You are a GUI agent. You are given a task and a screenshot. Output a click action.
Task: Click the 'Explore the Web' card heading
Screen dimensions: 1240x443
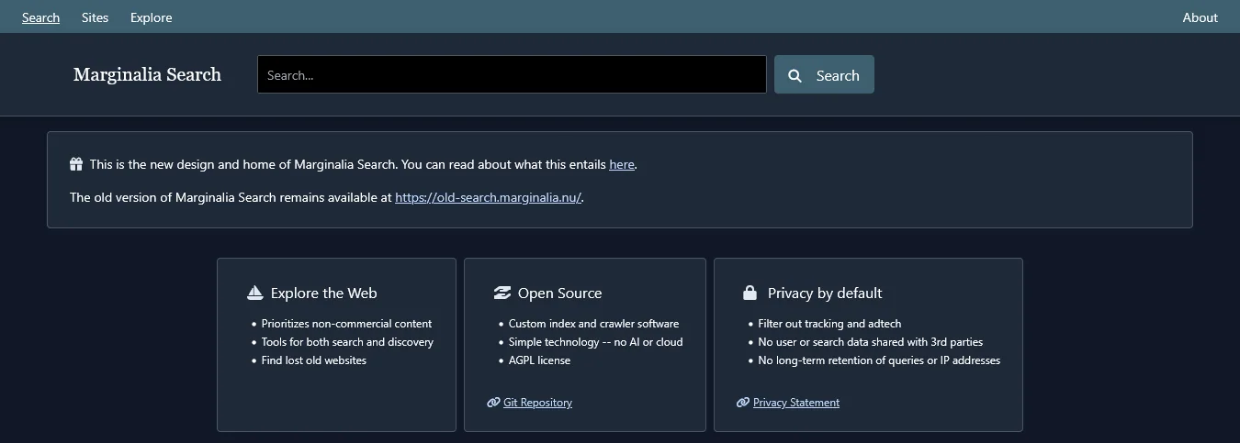[323, 293]
